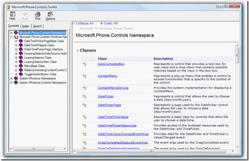
Task: Click the Collapse All link
Action: (x=84, y=23)
